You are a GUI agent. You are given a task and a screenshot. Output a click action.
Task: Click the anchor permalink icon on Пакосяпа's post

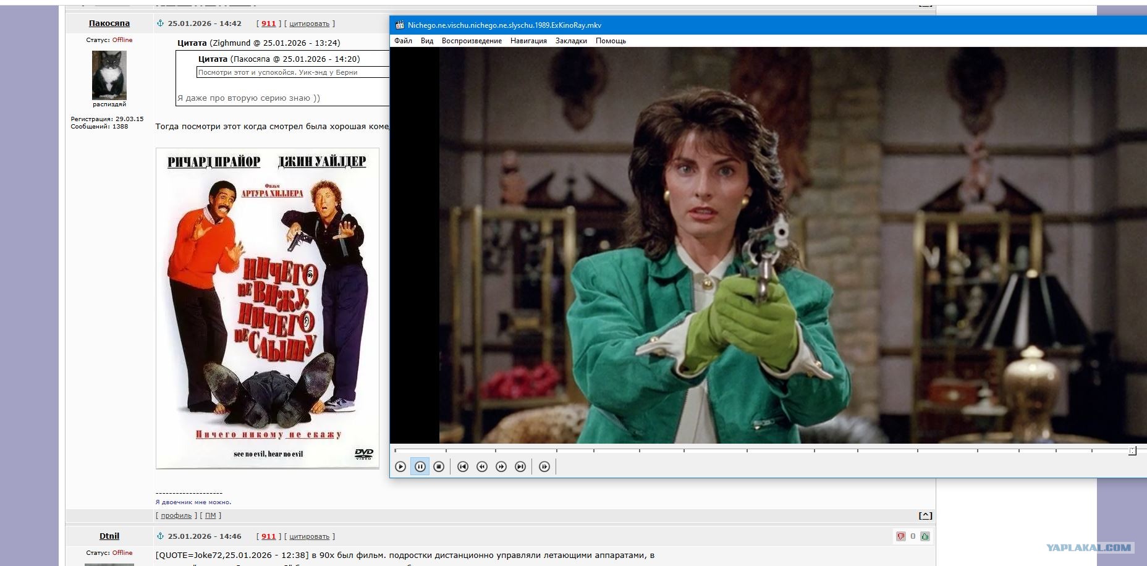160,23
